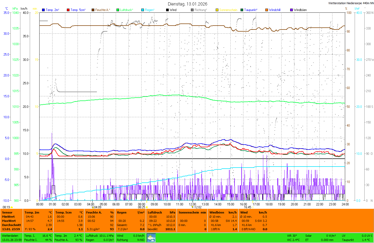The height and width of the screenshot is (243, 374).
Task: Click the red Temp. 5cm legend square
Action: pyautogui.click(x=68, y=10)
